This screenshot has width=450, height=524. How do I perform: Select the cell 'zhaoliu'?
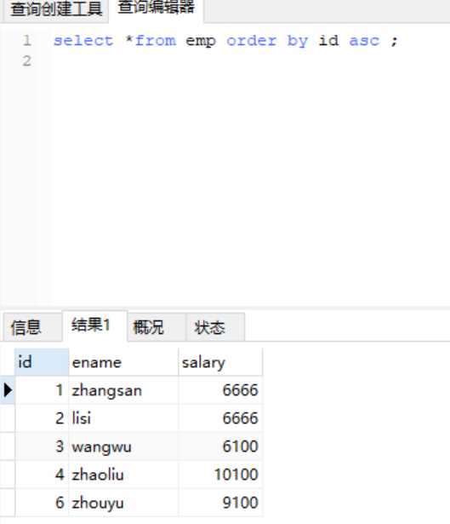tap(123, 475)
